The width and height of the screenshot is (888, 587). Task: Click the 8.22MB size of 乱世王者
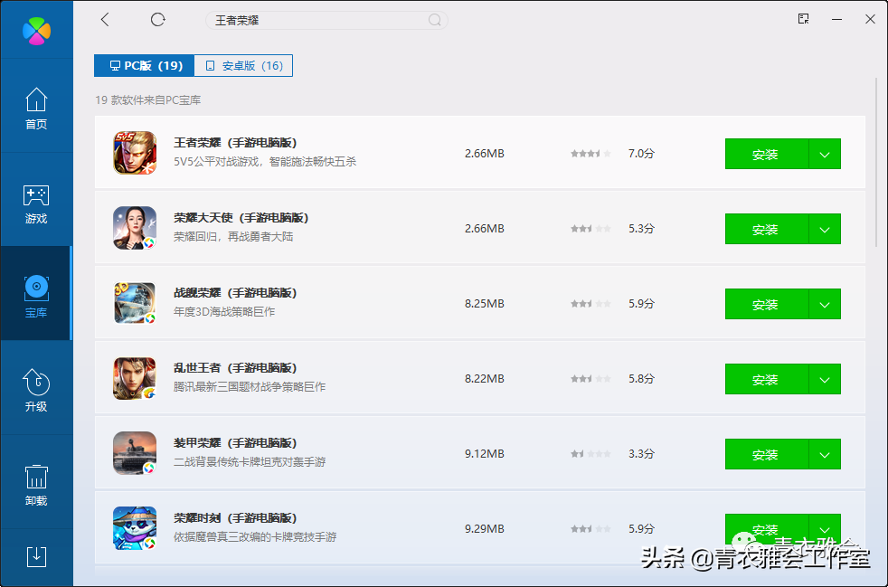[484, 378]
